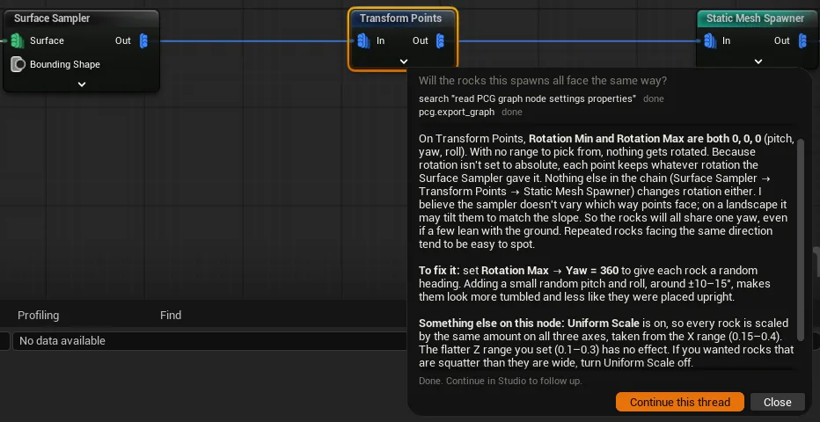Click the 'Rotation Max → Yaw = 360' text

point(550,271)
